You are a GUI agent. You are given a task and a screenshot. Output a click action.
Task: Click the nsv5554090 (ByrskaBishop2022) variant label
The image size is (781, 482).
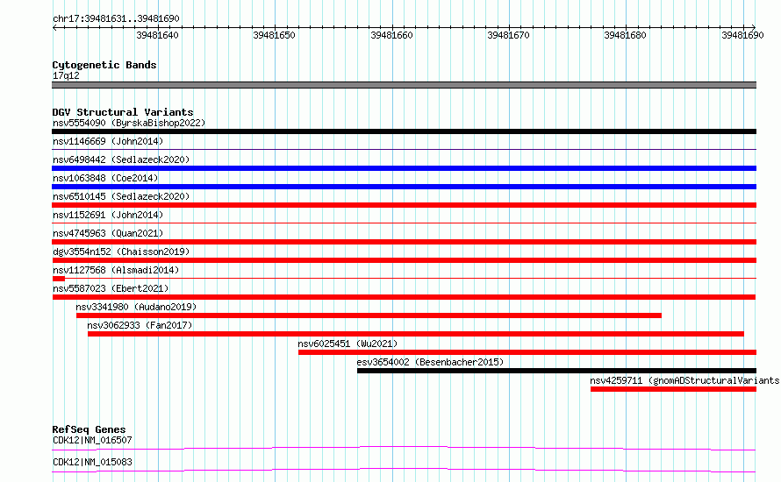click(129, 123)
